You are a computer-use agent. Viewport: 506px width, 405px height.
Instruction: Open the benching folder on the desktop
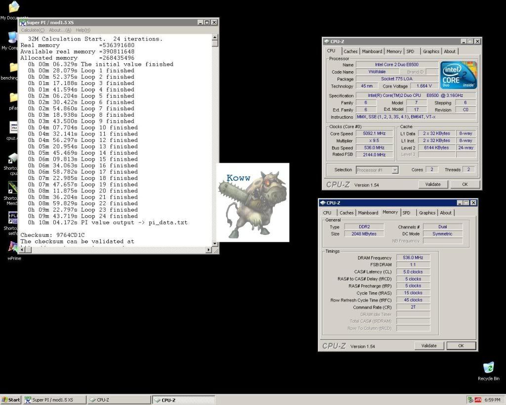[13, 68]
